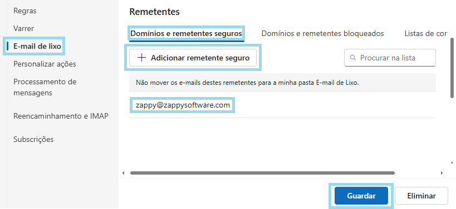
Task: Click Adicionar remetente seguro button
Action: pyautogui.click(x=193, y=58)
